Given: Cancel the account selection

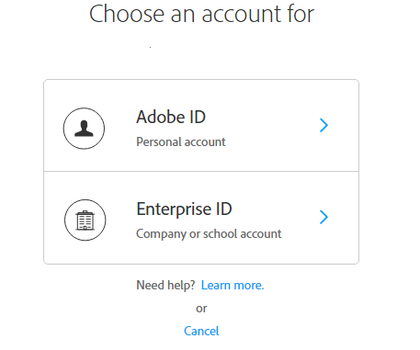Looking at the screenshot, I should tap(201, 331).
